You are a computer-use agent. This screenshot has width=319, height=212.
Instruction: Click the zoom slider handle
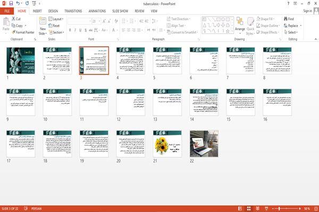279,208
